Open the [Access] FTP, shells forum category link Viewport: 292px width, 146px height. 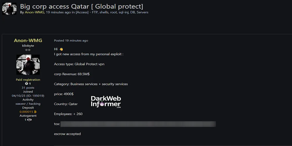[x=112, y=12]
